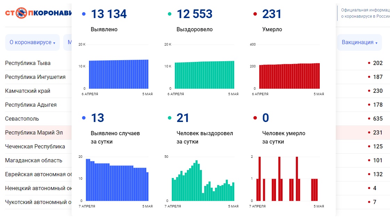Select the Республика Ингушетия region
The width and height of the screenshot is (390, 220).
[35, 77]
